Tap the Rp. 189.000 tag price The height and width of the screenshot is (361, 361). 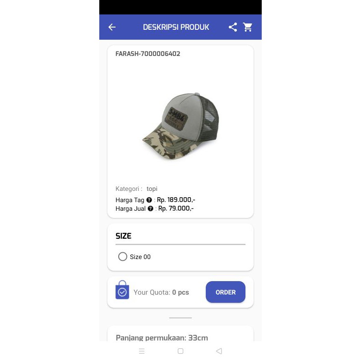pos(176,199)
